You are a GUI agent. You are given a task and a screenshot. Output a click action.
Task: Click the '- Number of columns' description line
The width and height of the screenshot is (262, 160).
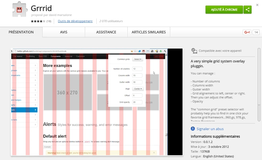205,81
